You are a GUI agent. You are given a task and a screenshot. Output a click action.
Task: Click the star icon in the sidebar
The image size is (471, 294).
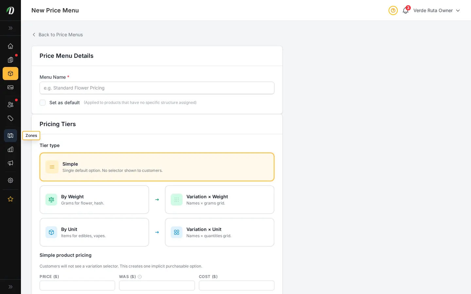[10, 199]
